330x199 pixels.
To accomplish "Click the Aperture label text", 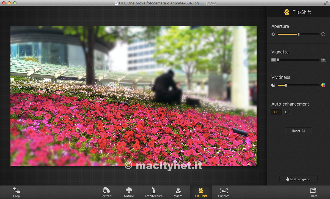I will pyautogui.click(x=280, y=26).
